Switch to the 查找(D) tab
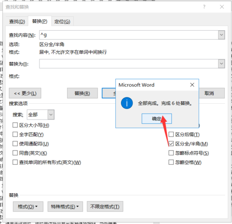Image resolution: width=232 pixels, height=224 pixels. [17, 22]
